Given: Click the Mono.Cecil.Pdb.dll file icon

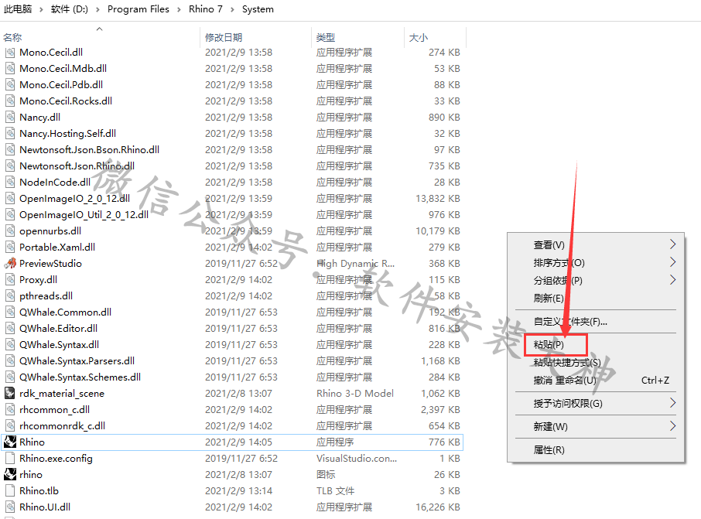Looking at the screenshot, I should [10, 84].
